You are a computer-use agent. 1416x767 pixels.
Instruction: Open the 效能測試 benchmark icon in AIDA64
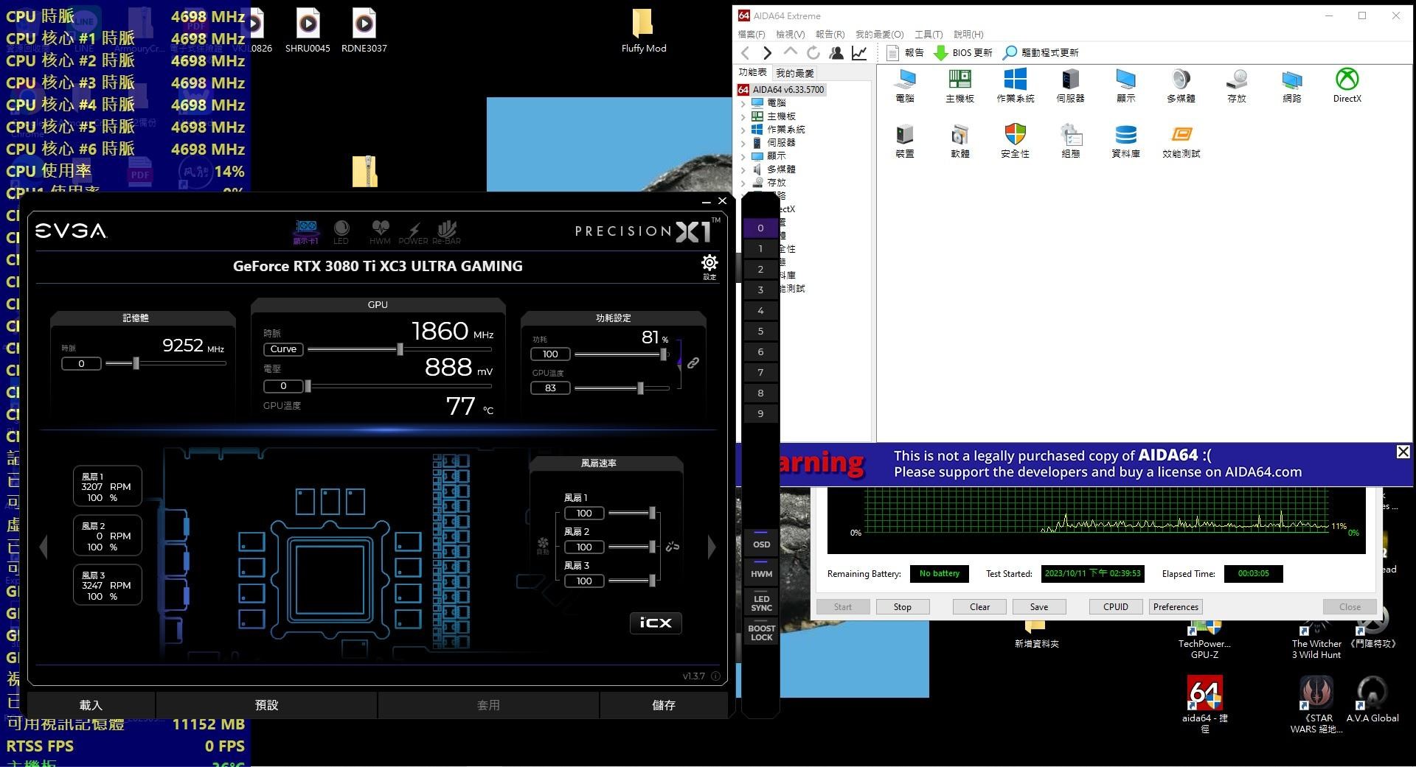[1181, 141]
